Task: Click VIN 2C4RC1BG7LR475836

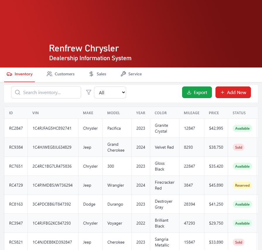Action: [x=52, y=166]
